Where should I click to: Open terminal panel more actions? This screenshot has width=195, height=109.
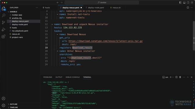click(184, 77)
